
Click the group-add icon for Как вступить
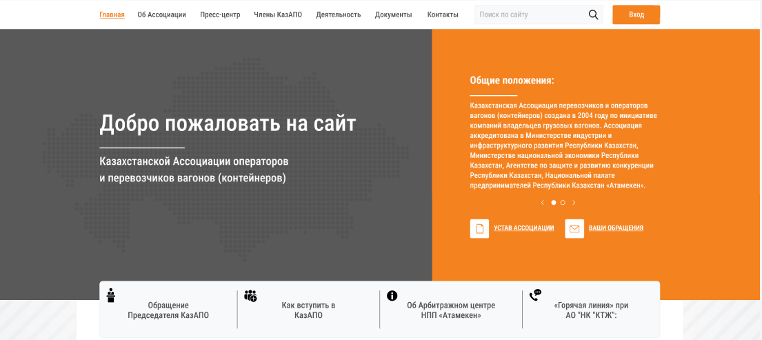pos(250,295)
